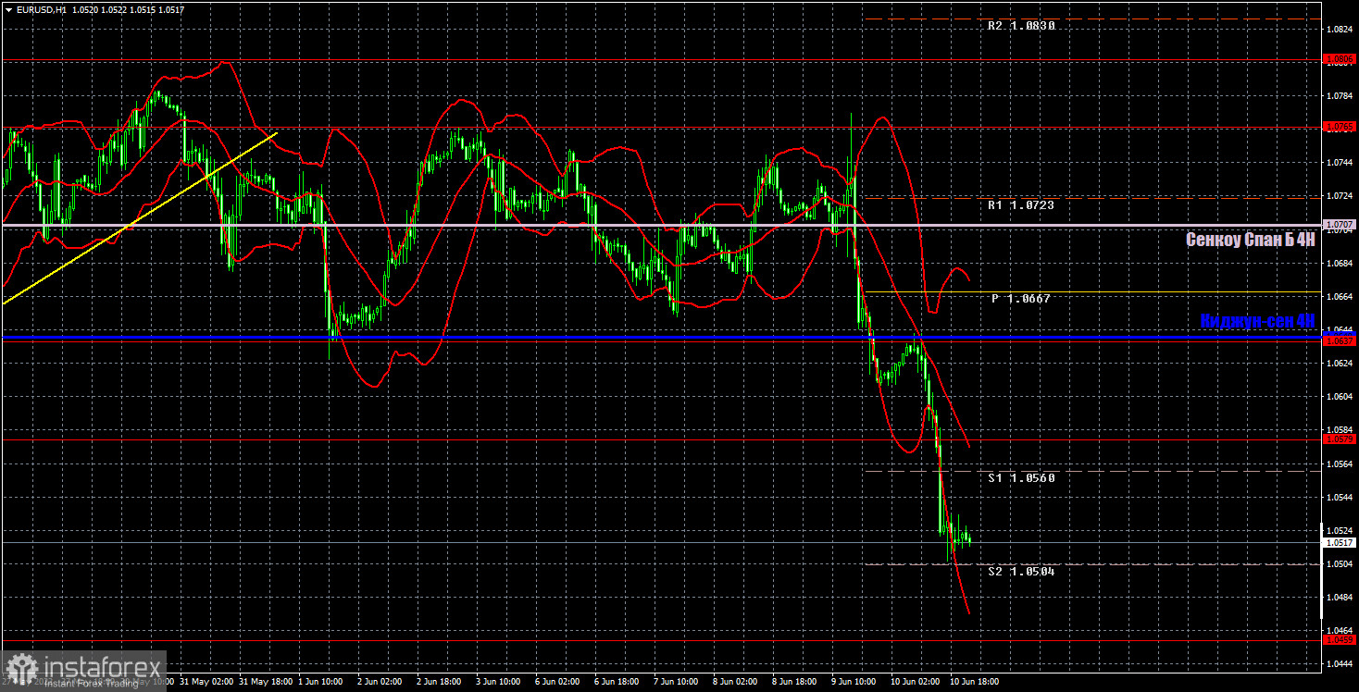The width and height of the screenshot is (1359, 692).
Task: Click the R2 1.0830 pivot label
Action: click(1021, 26)
